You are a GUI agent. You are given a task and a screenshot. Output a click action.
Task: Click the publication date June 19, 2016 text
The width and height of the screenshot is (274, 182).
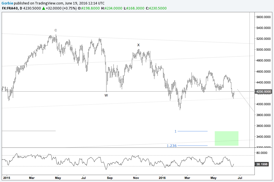[76, 3]
